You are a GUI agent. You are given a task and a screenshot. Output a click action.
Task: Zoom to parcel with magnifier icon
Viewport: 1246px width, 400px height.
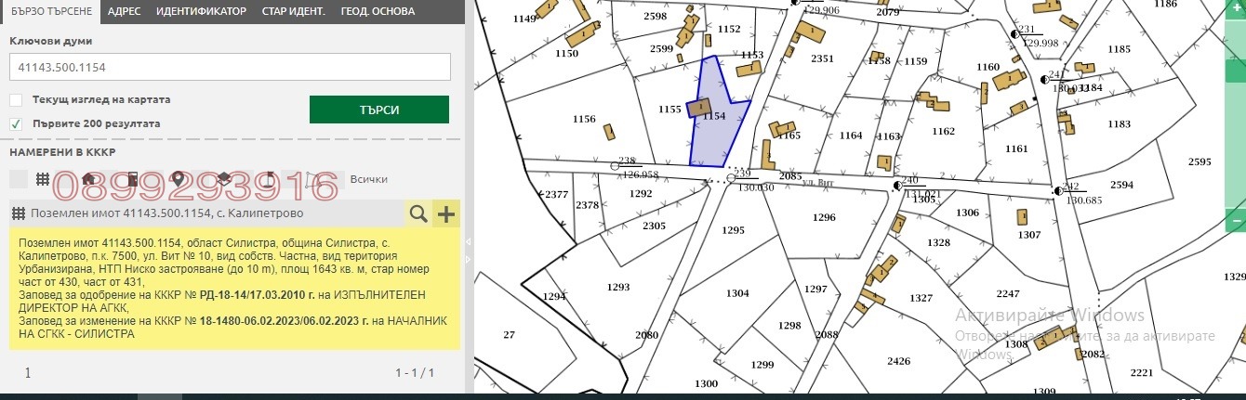pos(419,214)
